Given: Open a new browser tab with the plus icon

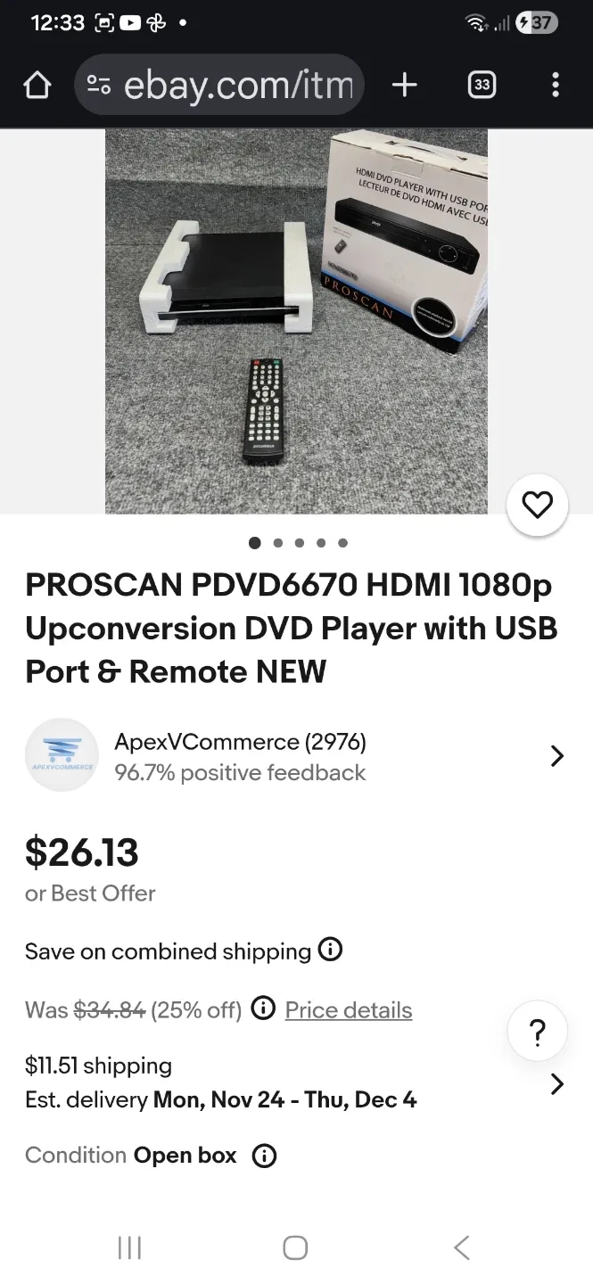Looking at the screenshot, I should pos(404,85).
